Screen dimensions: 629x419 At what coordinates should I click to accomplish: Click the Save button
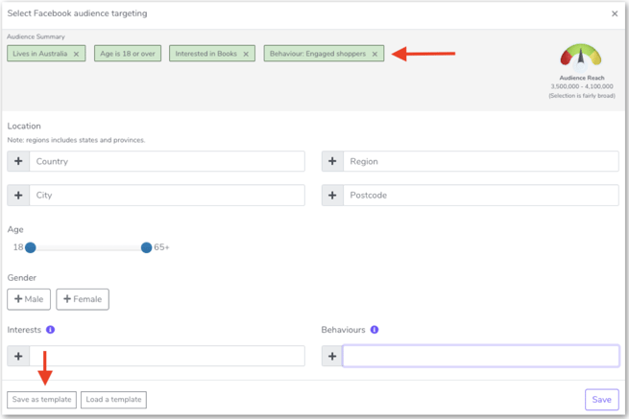602,400
